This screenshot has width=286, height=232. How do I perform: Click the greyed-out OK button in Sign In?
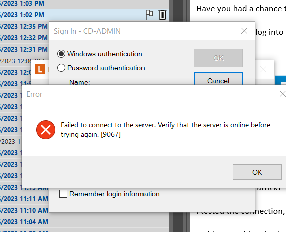tap(218, 58)
